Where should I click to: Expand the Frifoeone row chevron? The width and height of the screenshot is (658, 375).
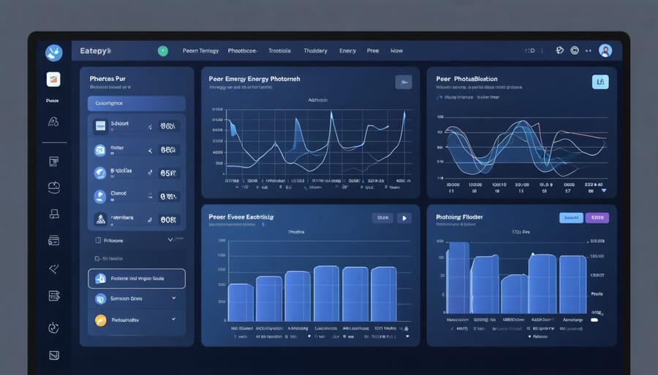(172, 239)
